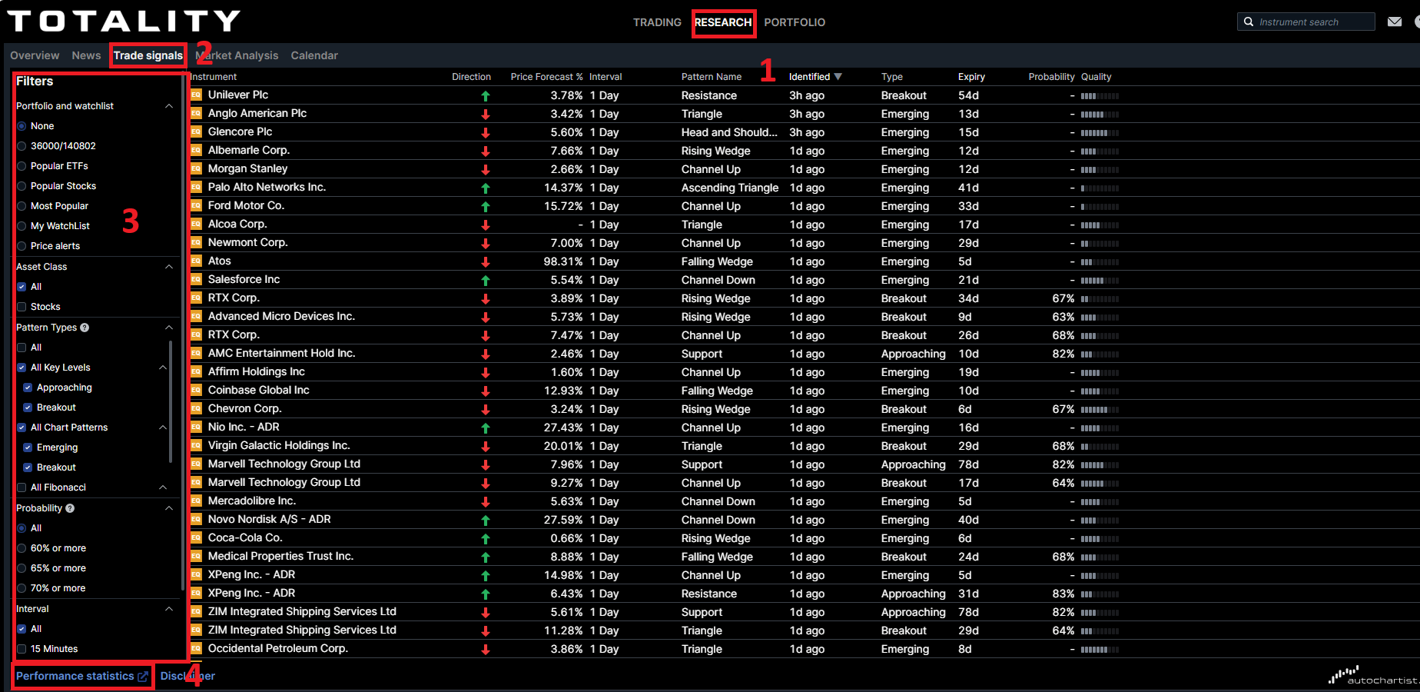The width and height of the screenshot is (1420, 692).
Task: Collapse the Interval filter section
Action: (x=169, y=609)
